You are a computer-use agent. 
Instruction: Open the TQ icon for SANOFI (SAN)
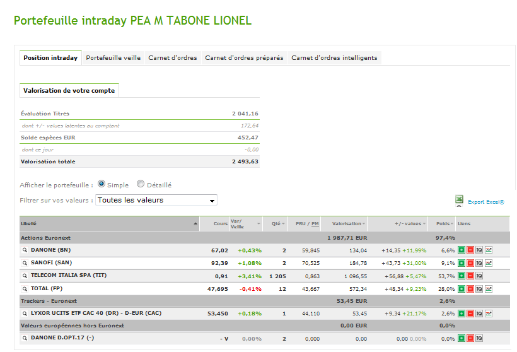point(479,263)
